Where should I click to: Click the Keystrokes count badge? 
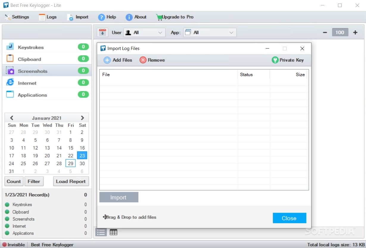(83, 47)
